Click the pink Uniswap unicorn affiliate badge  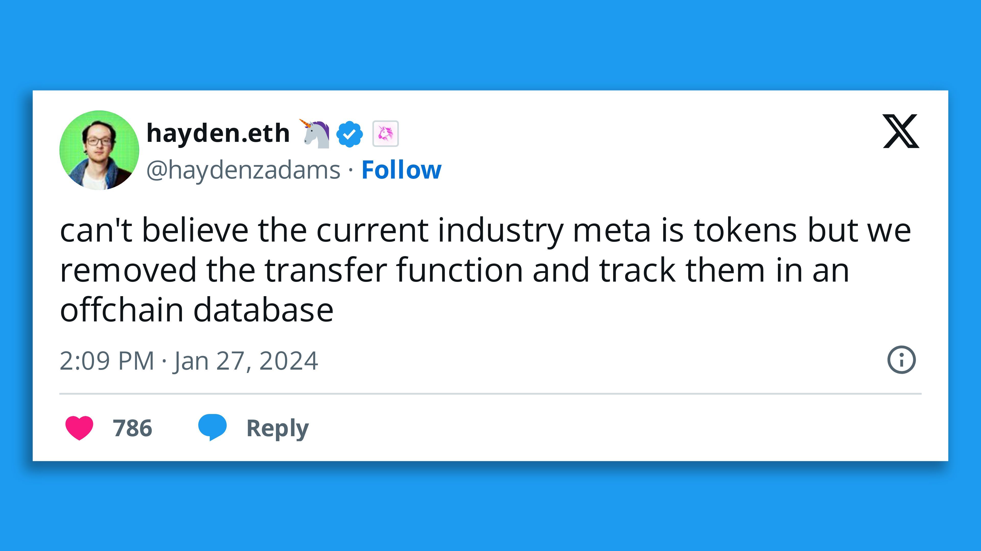(x=386, y=134)
